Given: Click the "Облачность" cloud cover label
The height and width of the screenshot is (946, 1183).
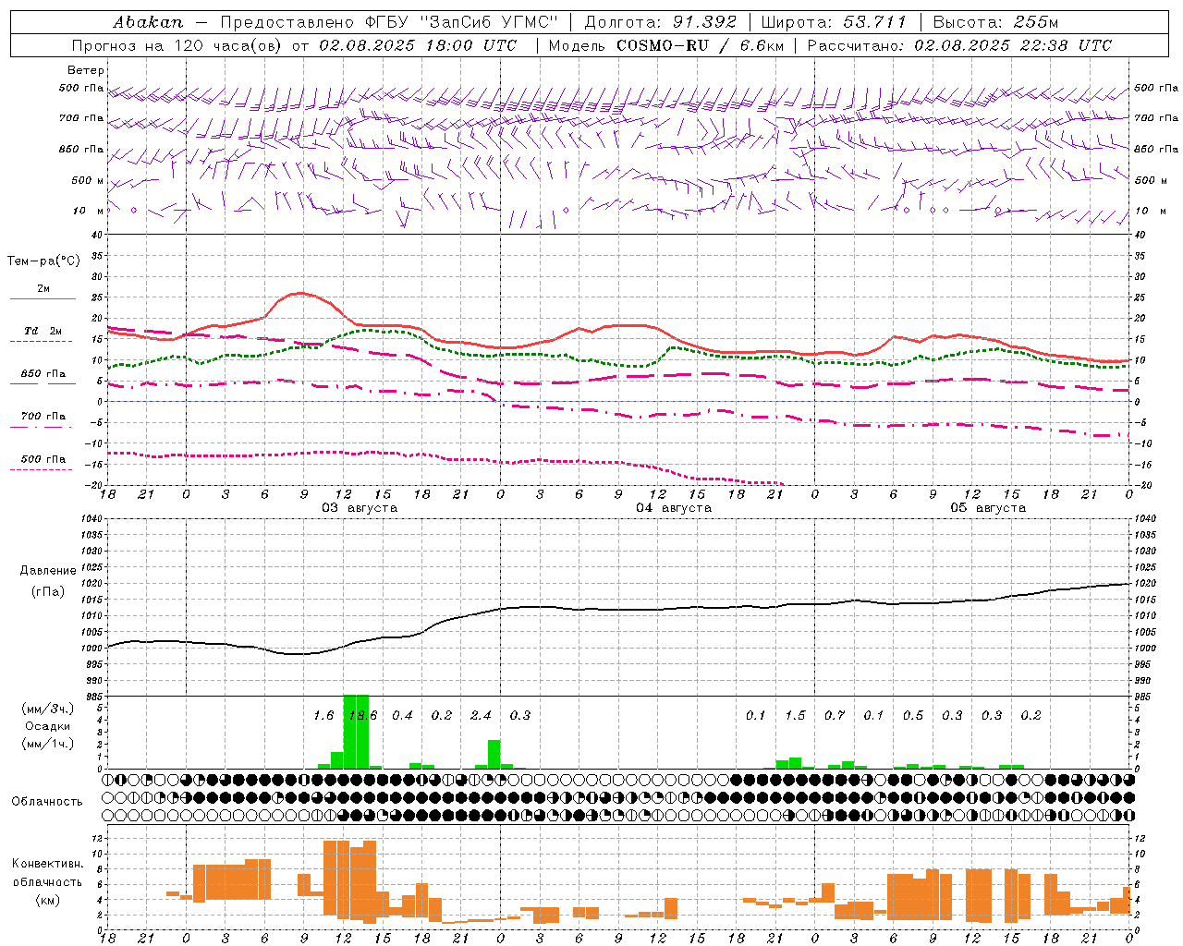Looking at the screenshot, I should click(47, 802).
